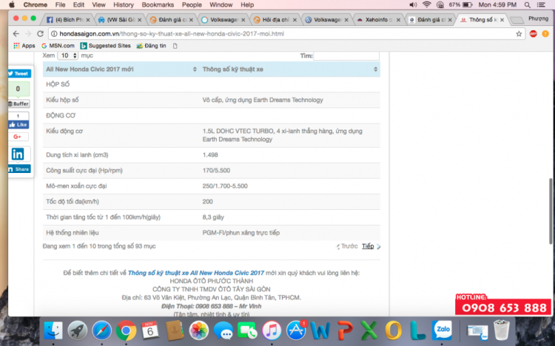Click the page vertical scrollbar
The image size is (555, 346).
(x=551, y=211)
